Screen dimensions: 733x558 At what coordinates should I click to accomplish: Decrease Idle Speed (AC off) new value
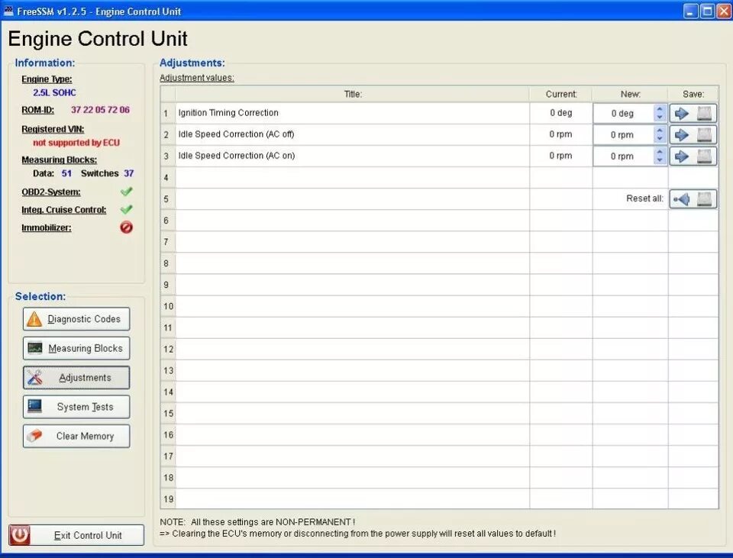(660, 139)
